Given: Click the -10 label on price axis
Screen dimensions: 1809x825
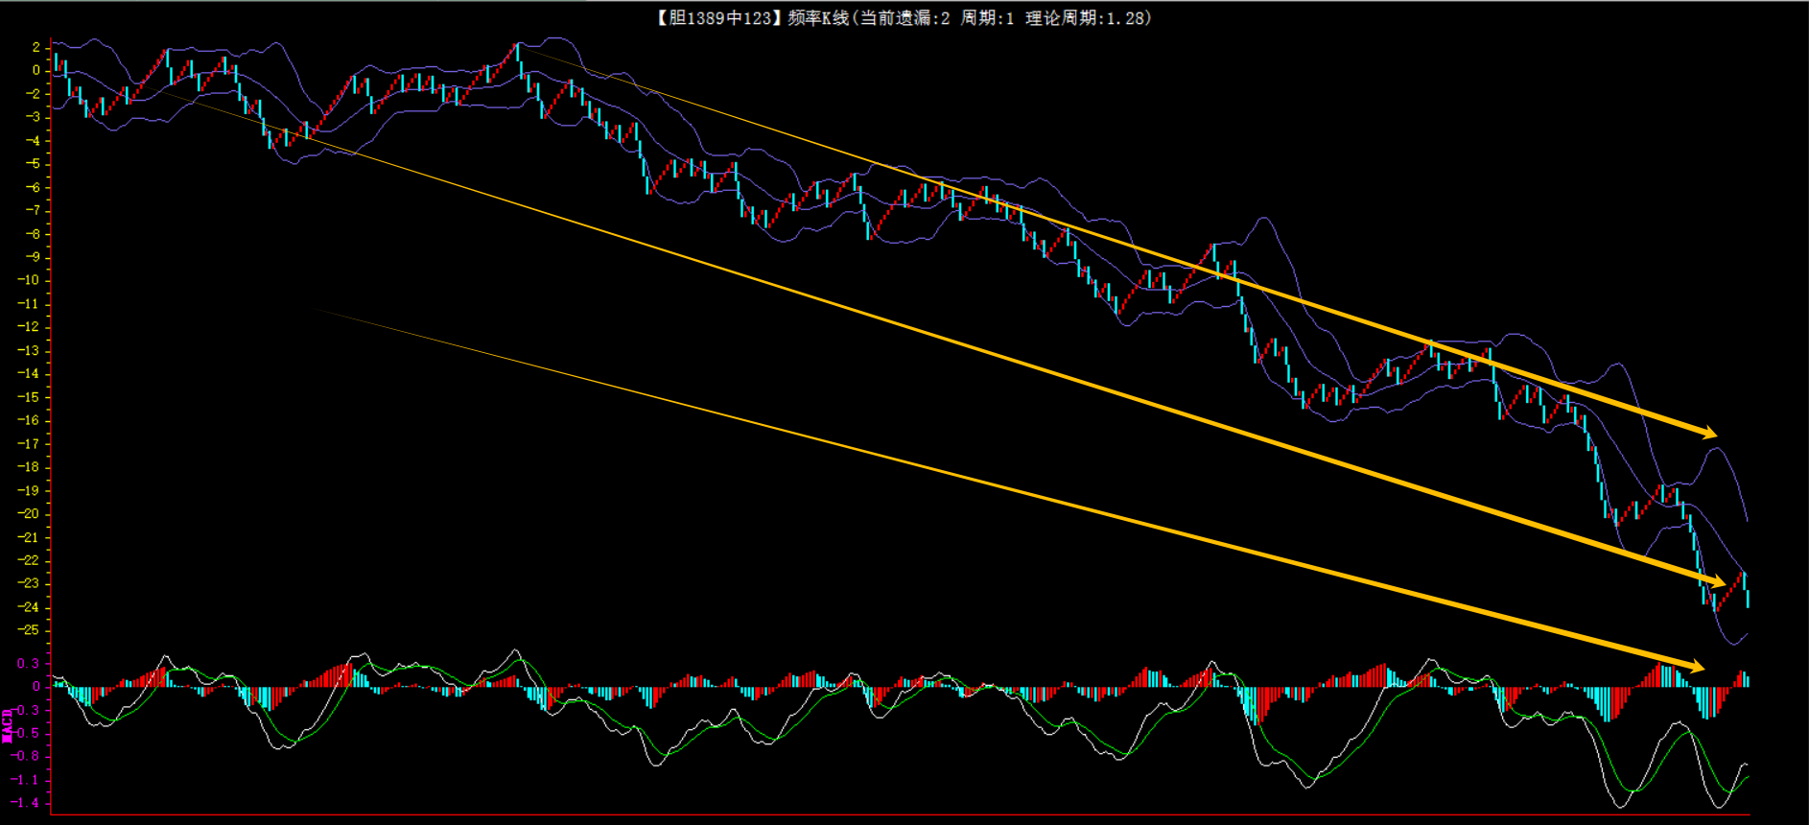Looking at the screenshot, I should coord(30,280).
